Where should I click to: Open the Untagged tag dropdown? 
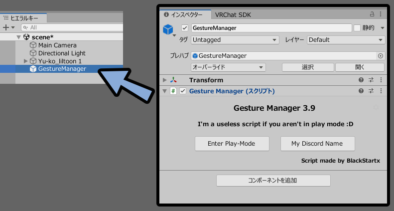(235, 40)
